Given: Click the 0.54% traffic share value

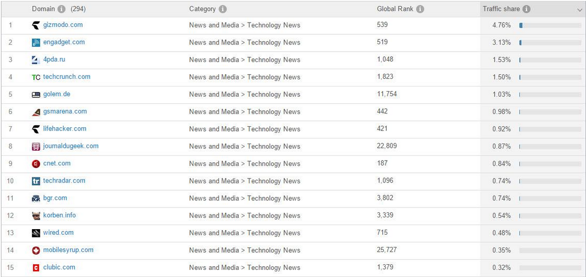Looking at the screenshot, I should 501,215.
